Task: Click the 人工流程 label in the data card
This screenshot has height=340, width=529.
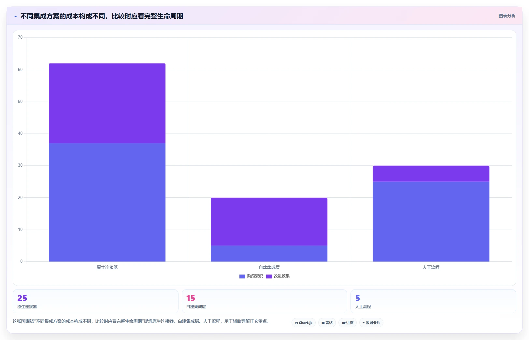Action: pos(363,307)
